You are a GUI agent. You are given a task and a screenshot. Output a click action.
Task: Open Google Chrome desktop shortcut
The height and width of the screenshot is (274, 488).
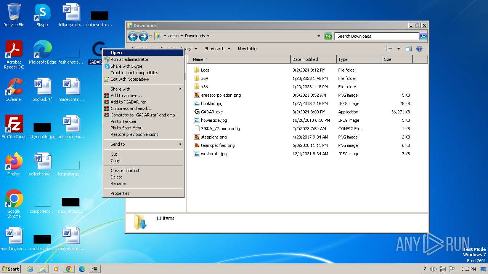14,204
